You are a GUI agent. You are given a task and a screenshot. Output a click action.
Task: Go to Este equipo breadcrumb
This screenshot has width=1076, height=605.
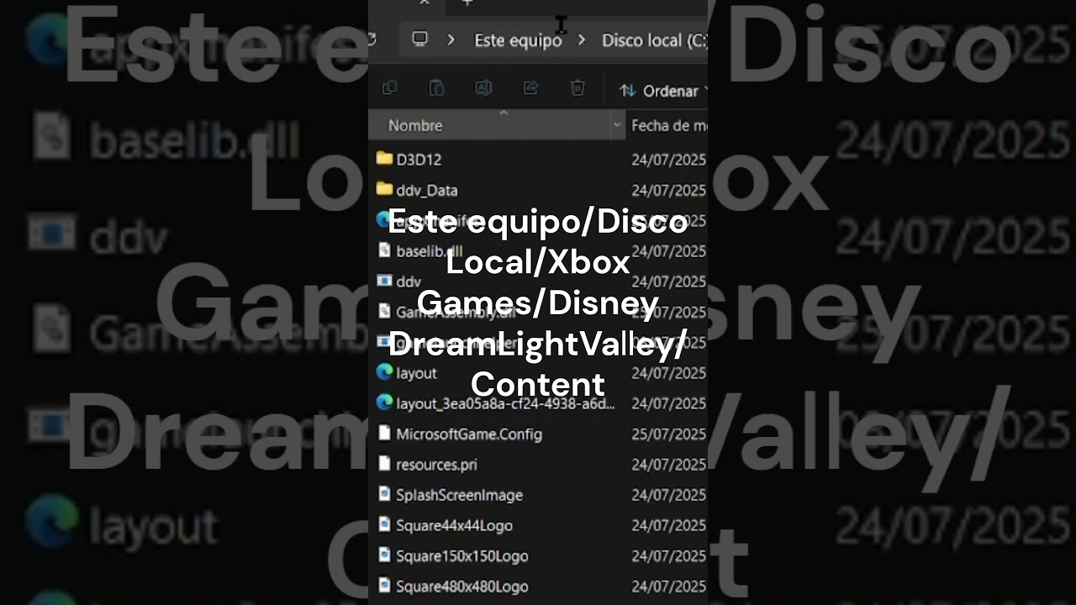pos(518,39)
